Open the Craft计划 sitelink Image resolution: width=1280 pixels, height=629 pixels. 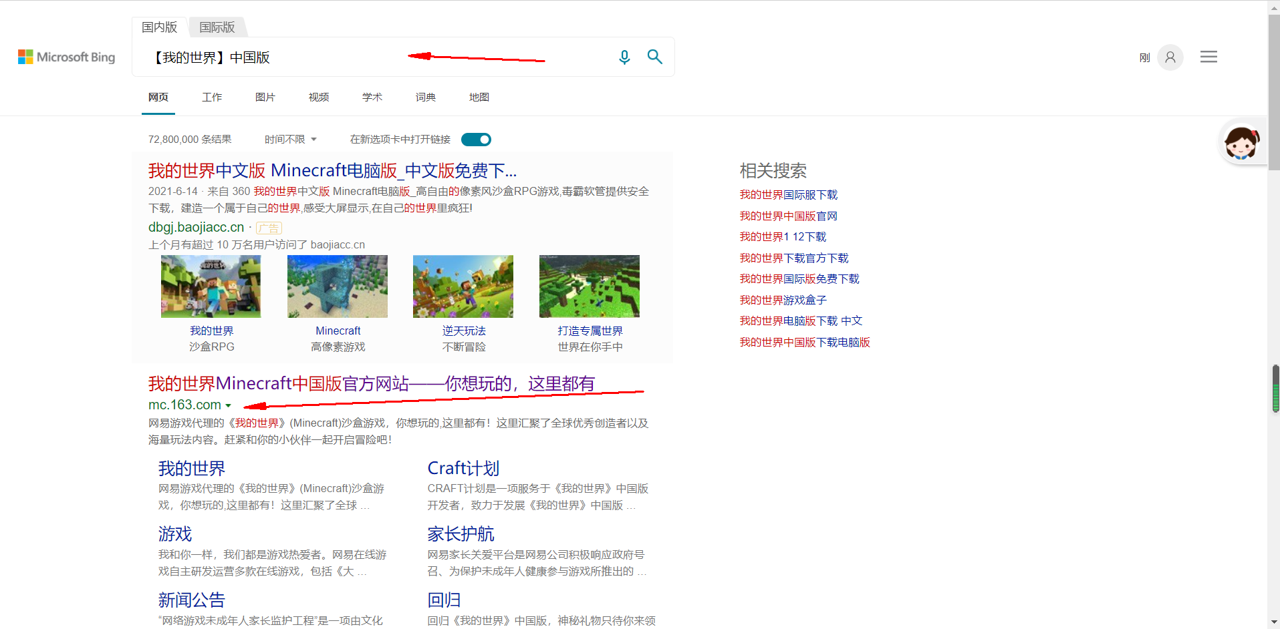click(463, 469)
